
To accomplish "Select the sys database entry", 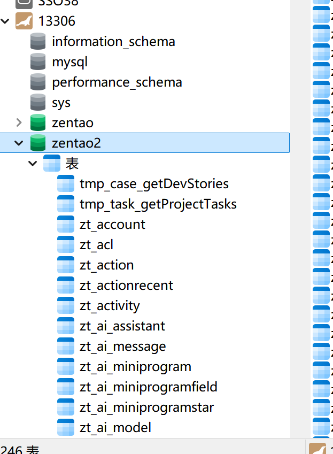I will pyautogui.click(x=61, y=103).
